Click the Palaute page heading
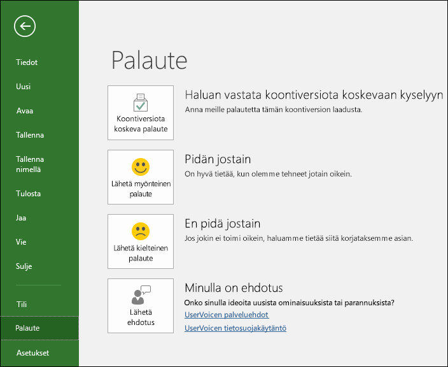 coord(149,61)
